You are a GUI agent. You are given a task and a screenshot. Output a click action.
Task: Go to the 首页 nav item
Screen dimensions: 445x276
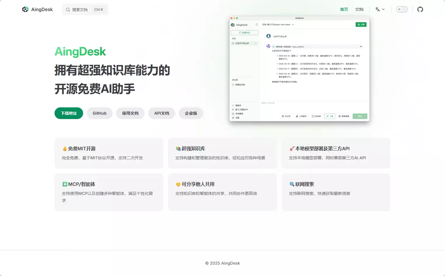[344, 9]
